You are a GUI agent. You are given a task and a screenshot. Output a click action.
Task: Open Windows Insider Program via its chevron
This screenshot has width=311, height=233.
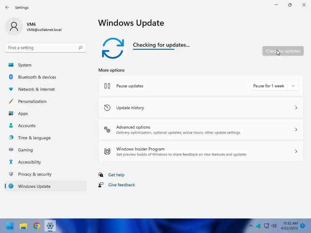click(296, 151)
